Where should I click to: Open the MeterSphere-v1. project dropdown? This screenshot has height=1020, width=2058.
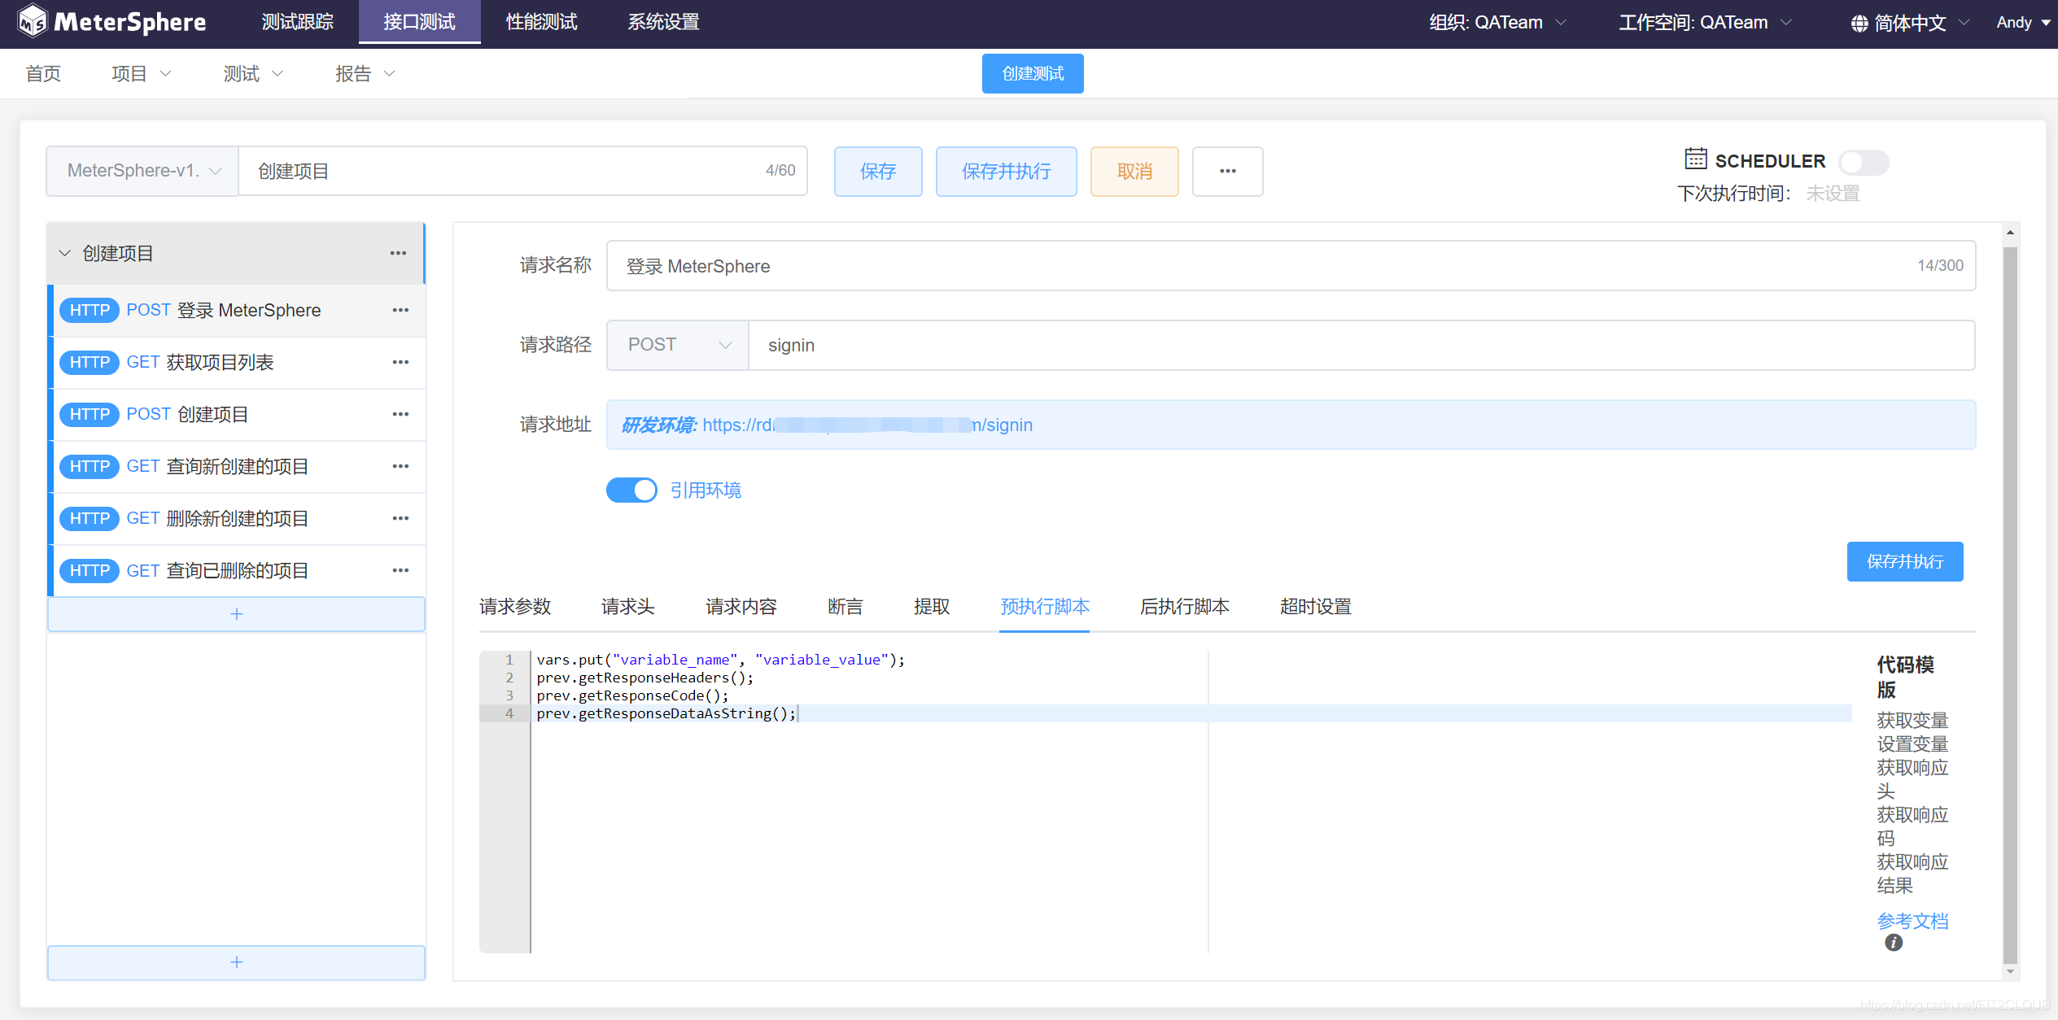click(142, 171)
